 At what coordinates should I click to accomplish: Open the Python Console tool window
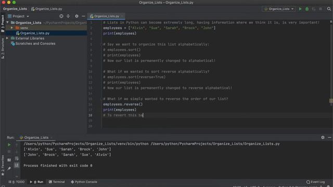84,182
